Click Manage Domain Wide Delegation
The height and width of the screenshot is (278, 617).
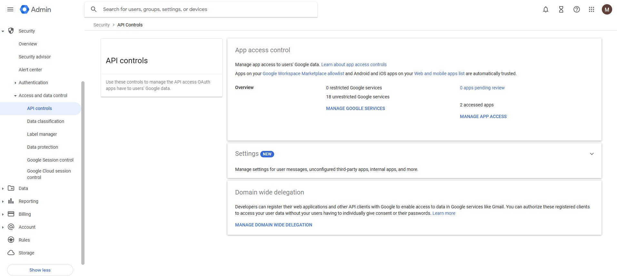tap(274, 225)
